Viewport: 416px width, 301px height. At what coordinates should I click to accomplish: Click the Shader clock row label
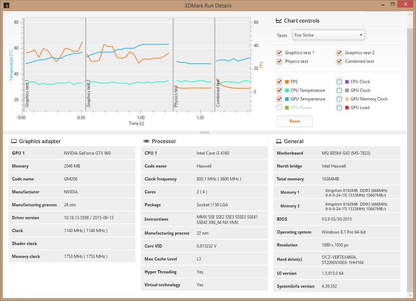(x=24, y=244)
